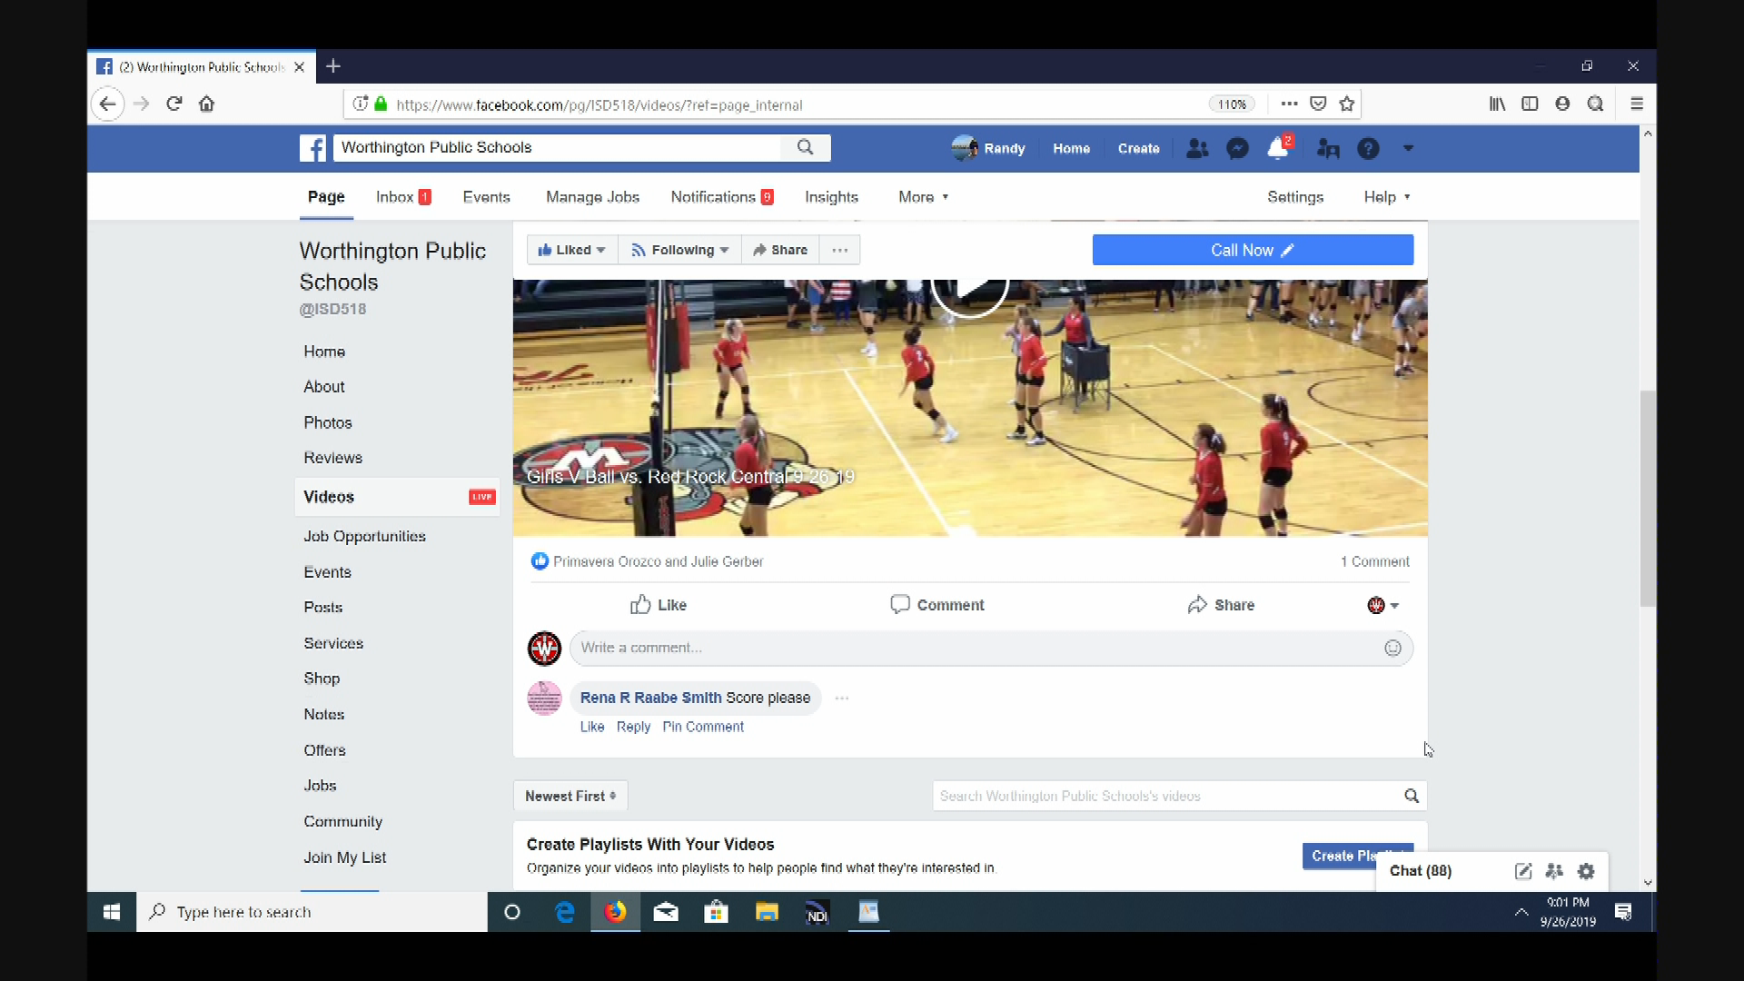Image resolution: width=1744 pixels, height=981 pixels.
Task: Open Manage Jobs tab
Action: tap(592, 197)
